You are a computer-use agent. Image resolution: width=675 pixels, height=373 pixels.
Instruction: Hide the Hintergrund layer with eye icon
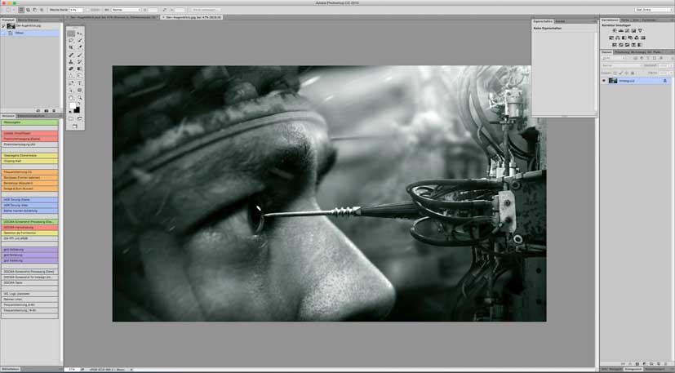click(x=603, y=81)
